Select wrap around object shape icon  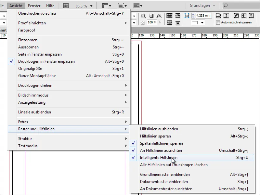click(169, 22)
